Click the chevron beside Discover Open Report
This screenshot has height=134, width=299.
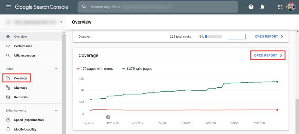282,36
